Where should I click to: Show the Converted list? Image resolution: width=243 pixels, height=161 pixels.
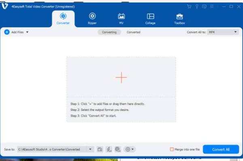(133, 32)
